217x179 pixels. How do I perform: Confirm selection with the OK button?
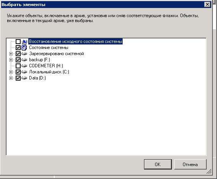tap(158, 165)
